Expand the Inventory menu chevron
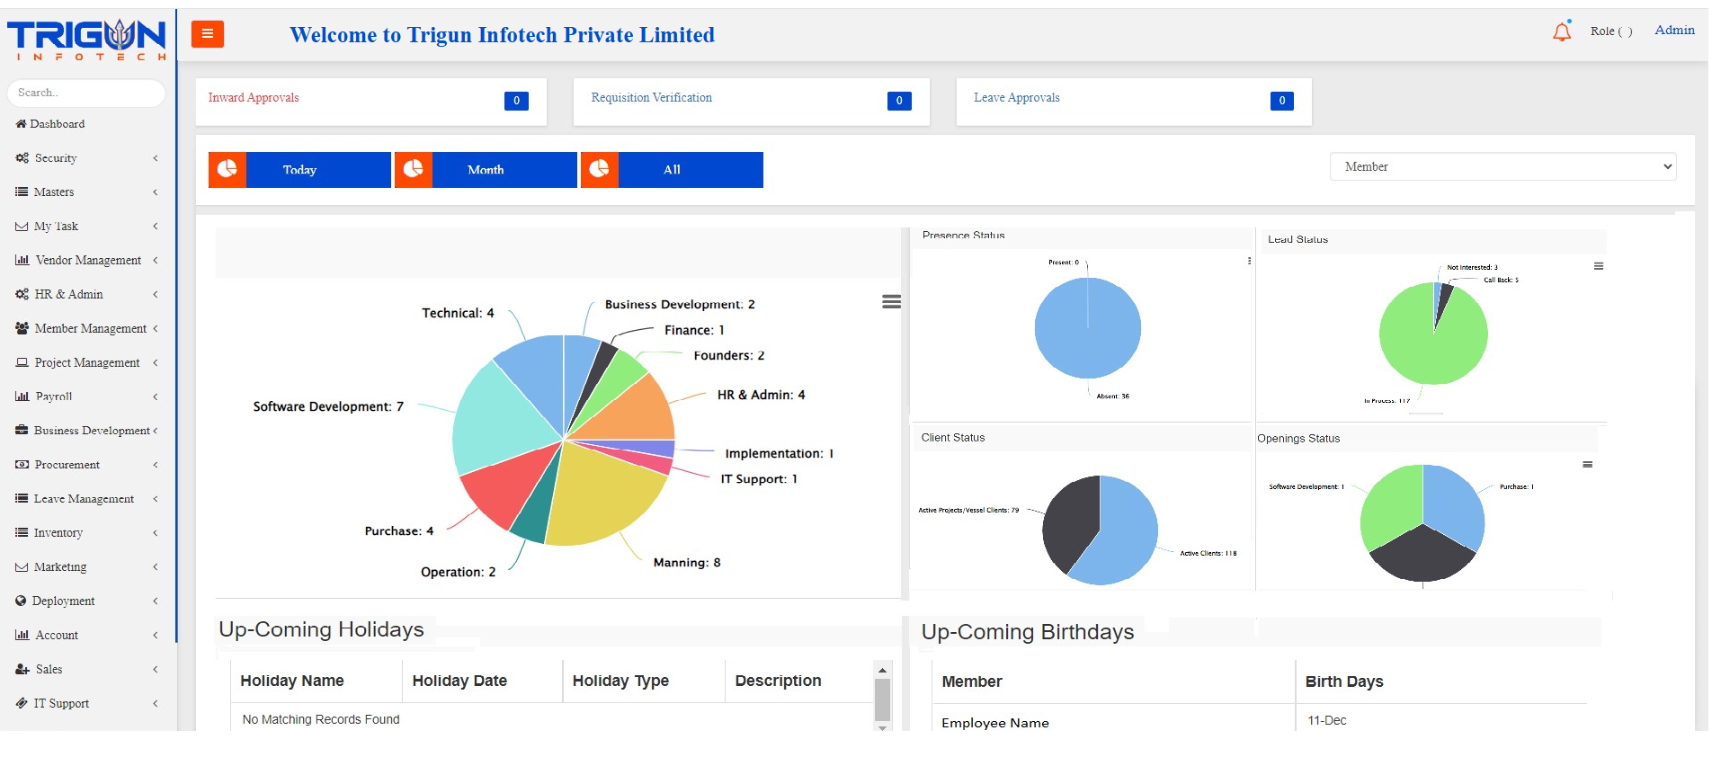 156,533
